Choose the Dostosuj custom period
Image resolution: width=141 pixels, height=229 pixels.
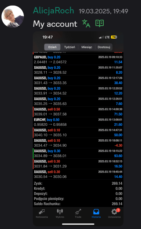[x=104, y=47]
